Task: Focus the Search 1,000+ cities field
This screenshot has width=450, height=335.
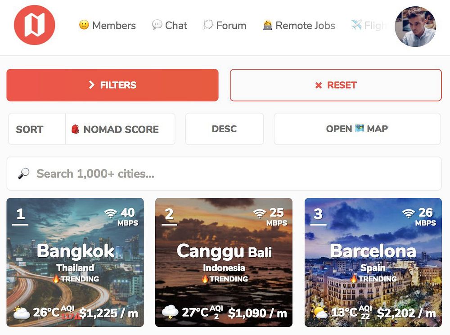Action: point(224,174)
